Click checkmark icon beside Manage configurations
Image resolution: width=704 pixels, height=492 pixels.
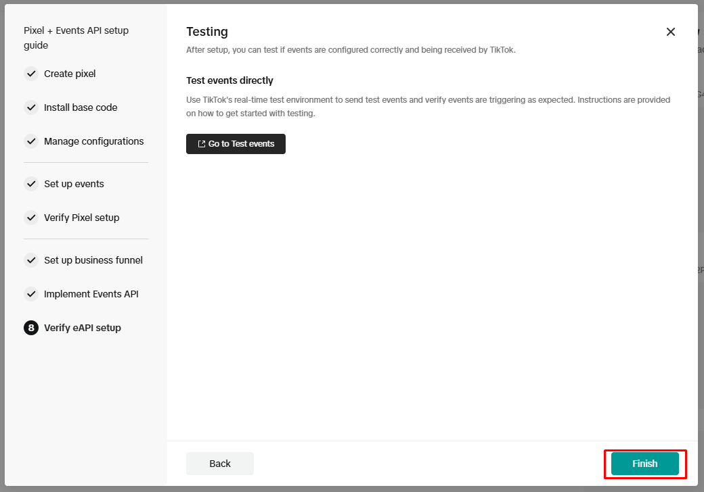tap(31, 141)
